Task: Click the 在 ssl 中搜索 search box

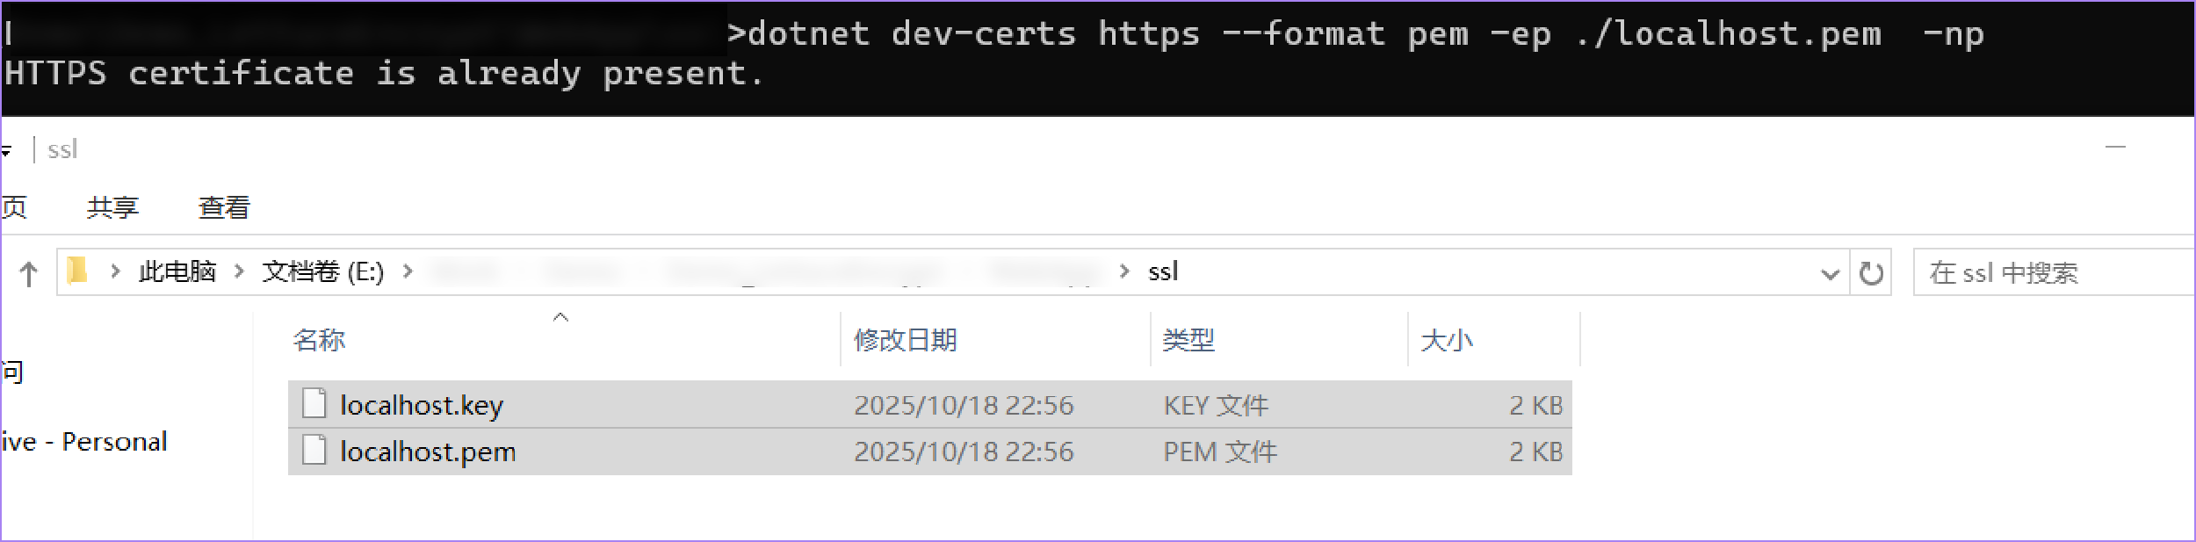Action: (x=2047, y=273)
